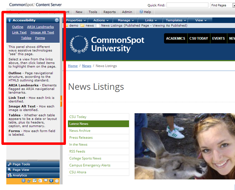The height and width of the screenshot is (190, 235).
Task: Click the accessibility figure icon in panel header
Action: [9, 20]
